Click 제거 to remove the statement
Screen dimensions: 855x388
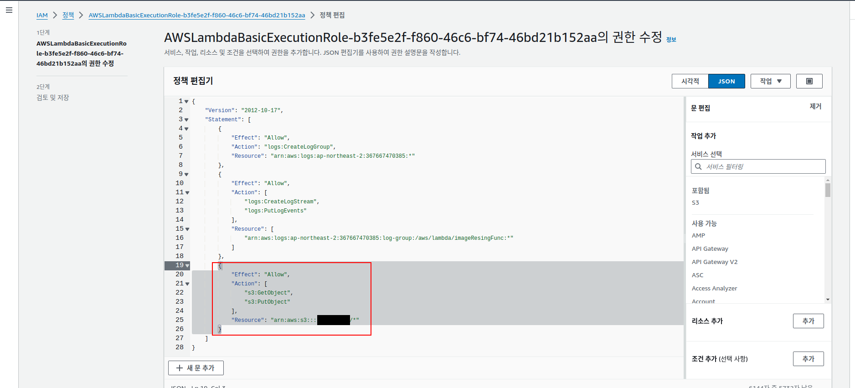(815, 106)
